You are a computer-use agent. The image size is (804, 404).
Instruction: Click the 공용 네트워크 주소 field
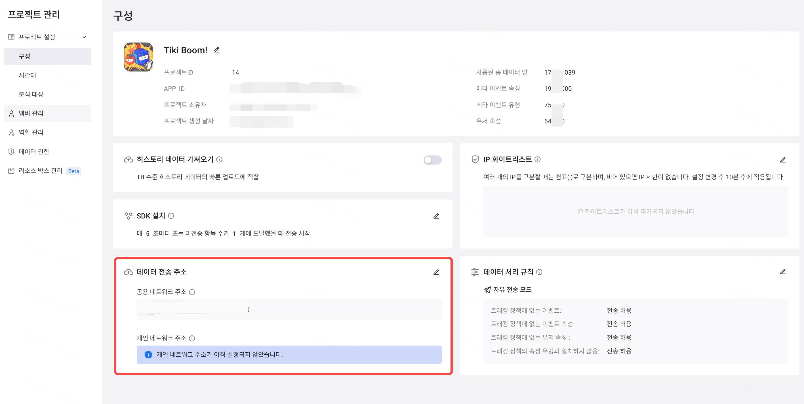click(289, 310)
